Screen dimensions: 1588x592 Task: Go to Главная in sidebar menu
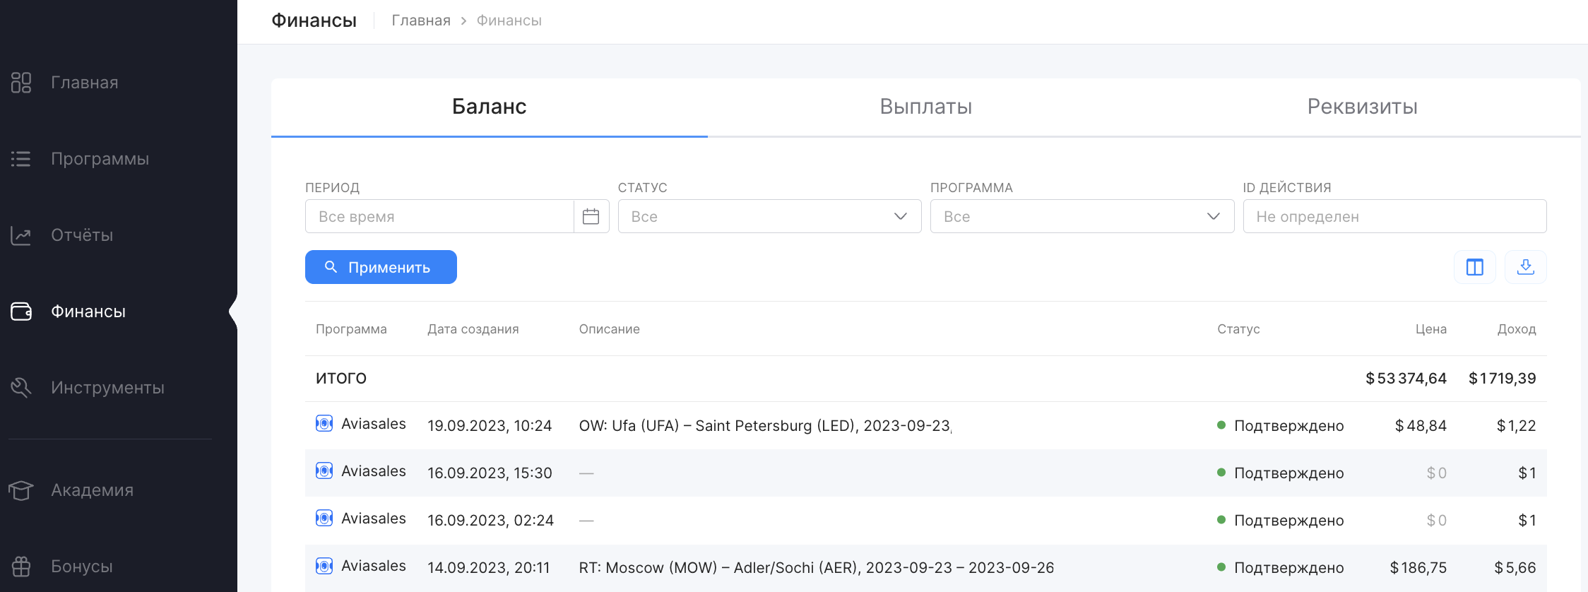click(85, 83)
